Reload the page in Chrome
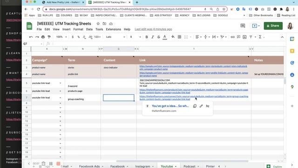298x168 pixels. (x=38, y=9)
